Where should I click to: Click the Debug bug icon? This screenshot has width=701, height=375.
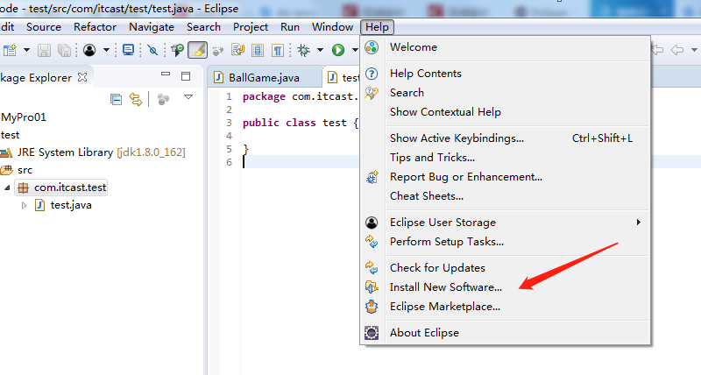pyautogui.click(x=304, y=50)
